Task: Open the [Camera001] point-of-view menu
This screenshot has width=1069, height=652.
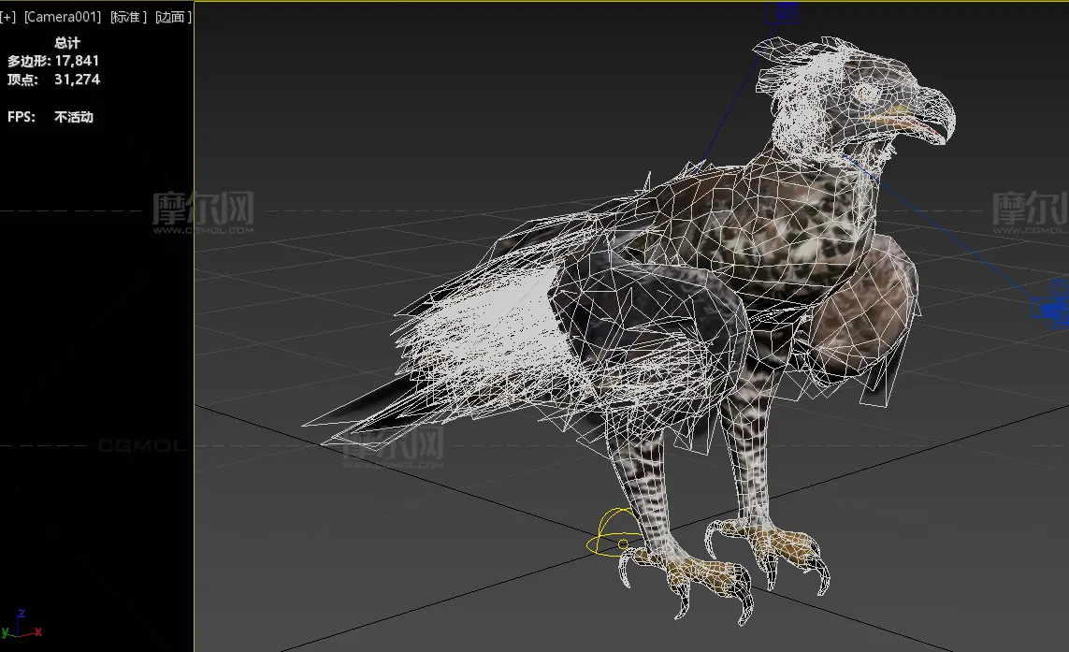Action: pos(62,17)
